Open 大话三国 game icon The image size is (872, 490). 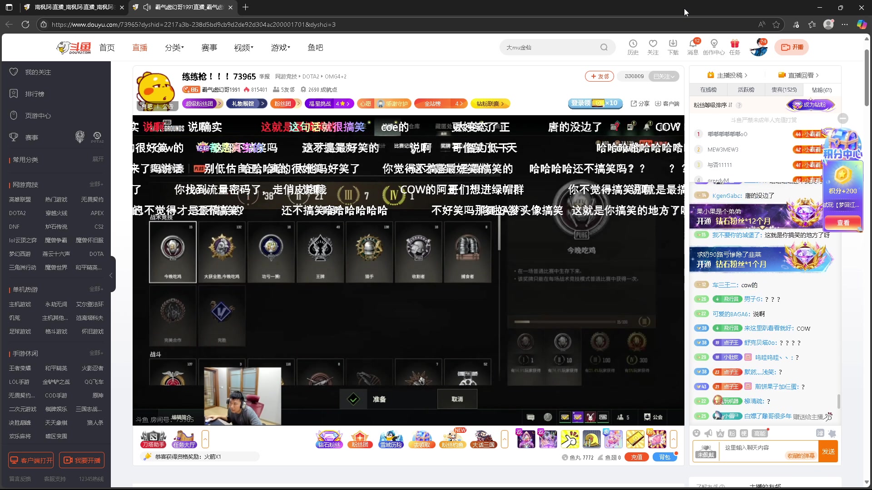point(483,439)
